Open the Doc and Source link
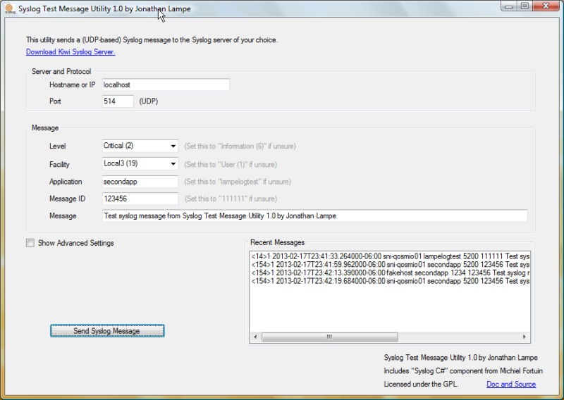Screen dimensions: 564x400 511,385
